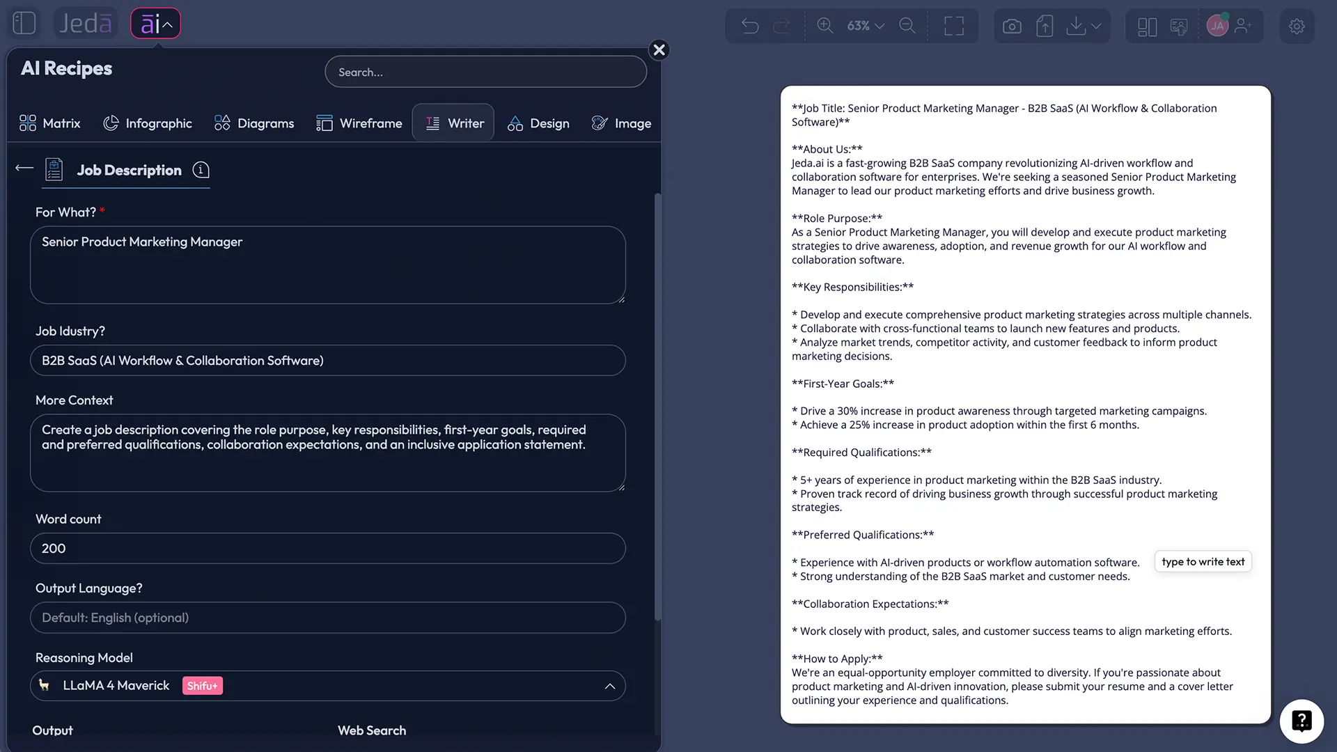
Task: Open the help question-mark button
Action: coord(1301,721)
